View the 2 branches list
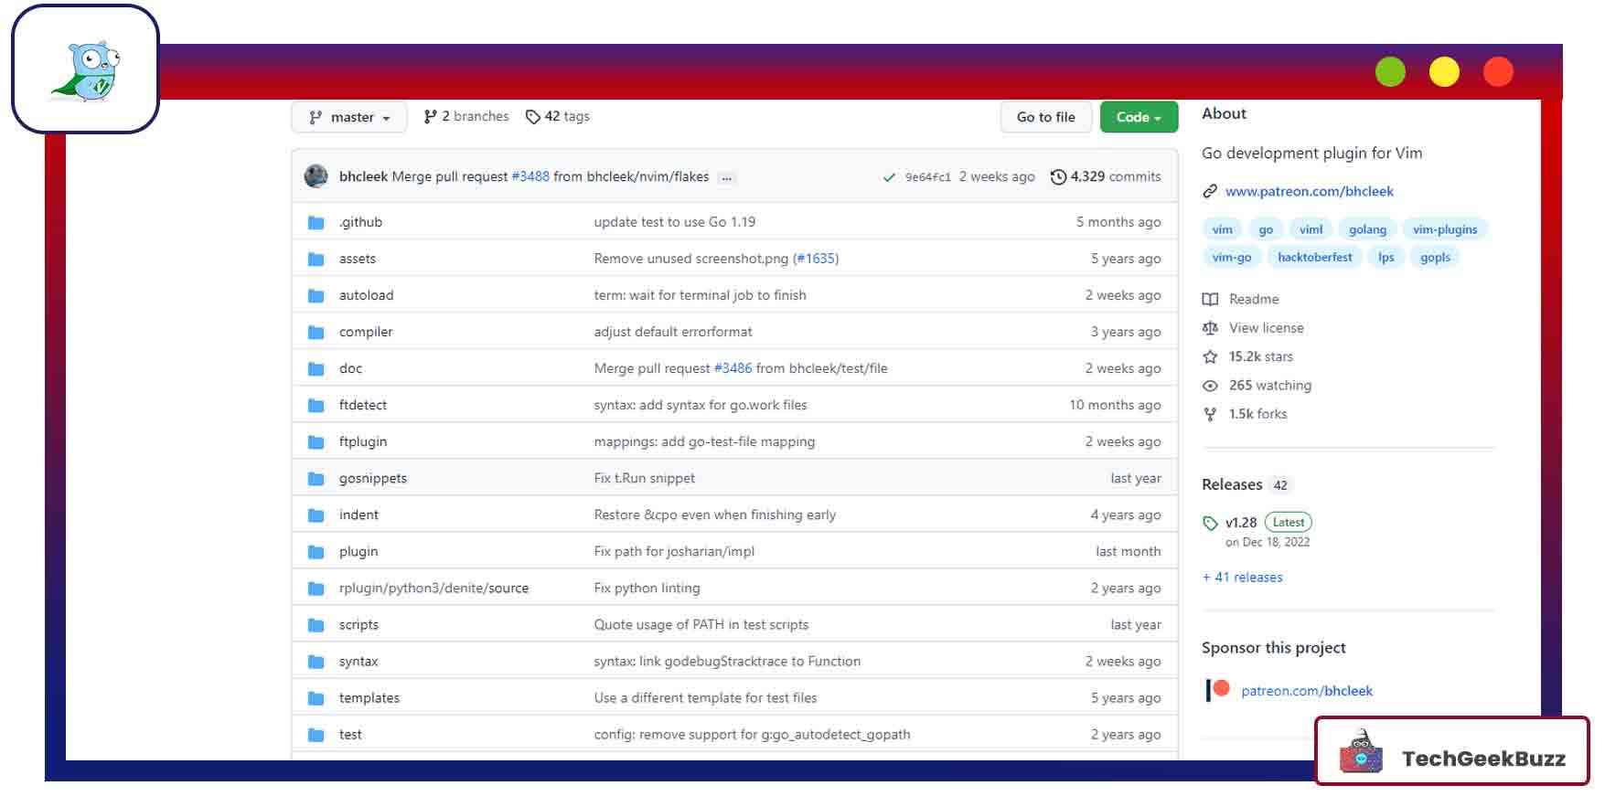Image resolution: width=1605 pixels, height=796 pixels. tap(466, 117)
